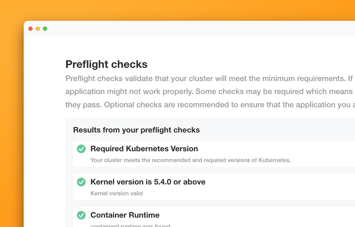Maximize the window with the green button
The width and height of the screenshot is (355, 227).
45,29
